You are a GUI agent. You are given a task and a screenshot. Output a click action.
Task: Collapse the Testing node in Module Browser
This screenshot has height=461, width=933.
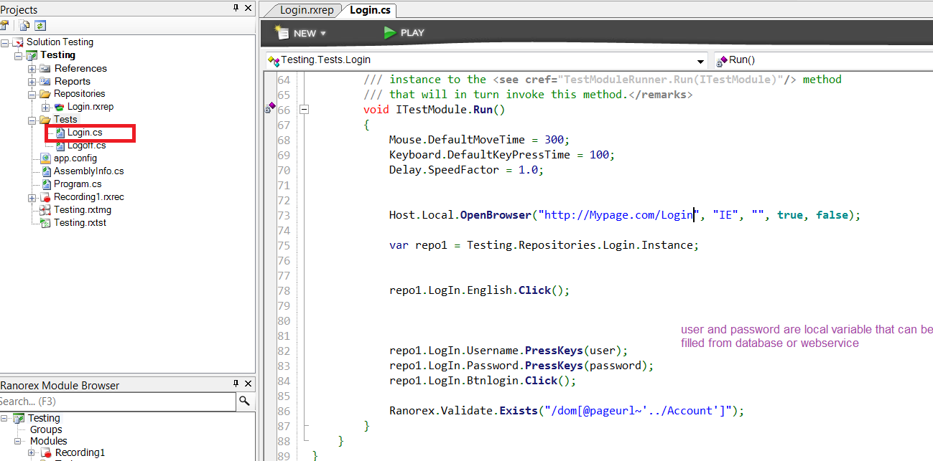point(5,418)
